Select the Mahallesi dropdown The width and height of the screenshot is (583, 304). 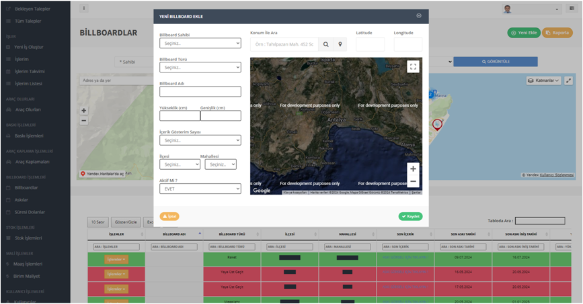[x=220, y=164]
